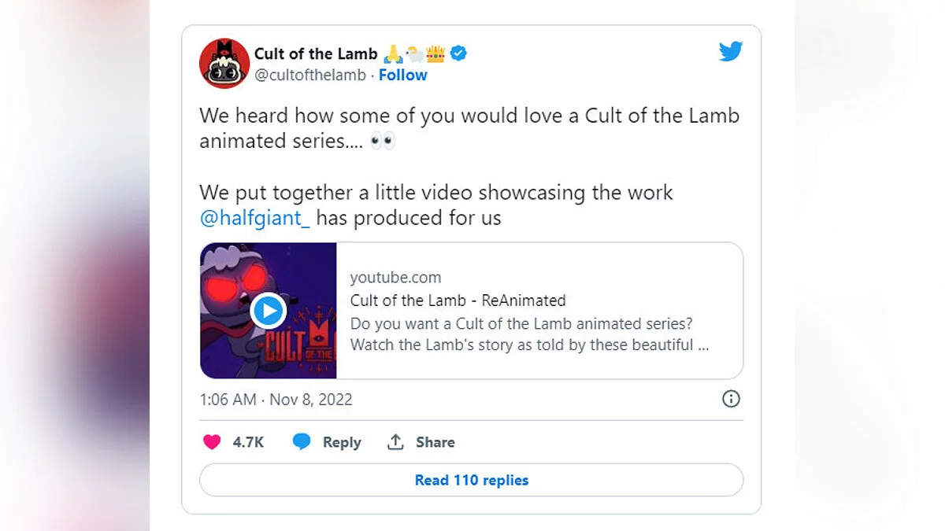
Task: Open the tweet info circle icon
Action: (x=731, y=399)
